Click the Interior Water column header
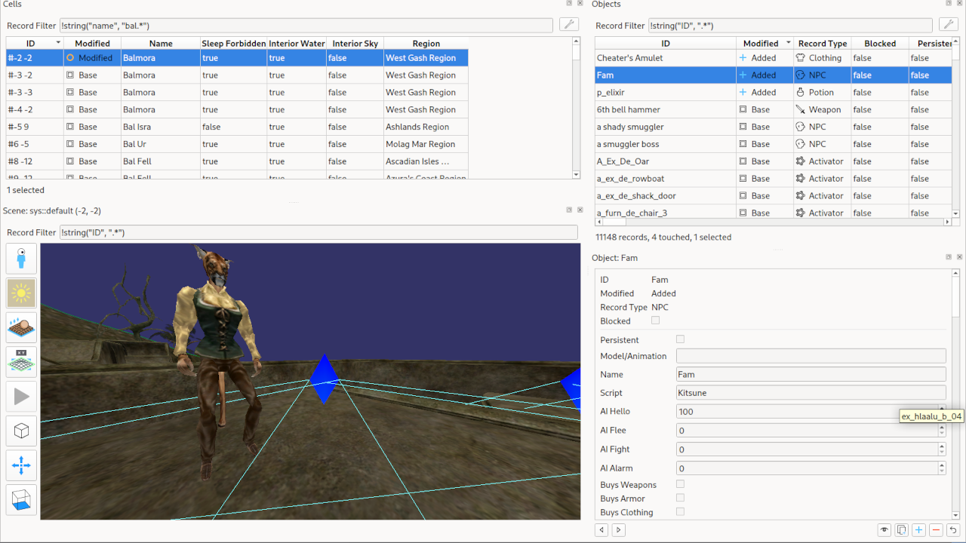This screenshot has width=966, height=543. pyautogui.click(x=297, y=43)
